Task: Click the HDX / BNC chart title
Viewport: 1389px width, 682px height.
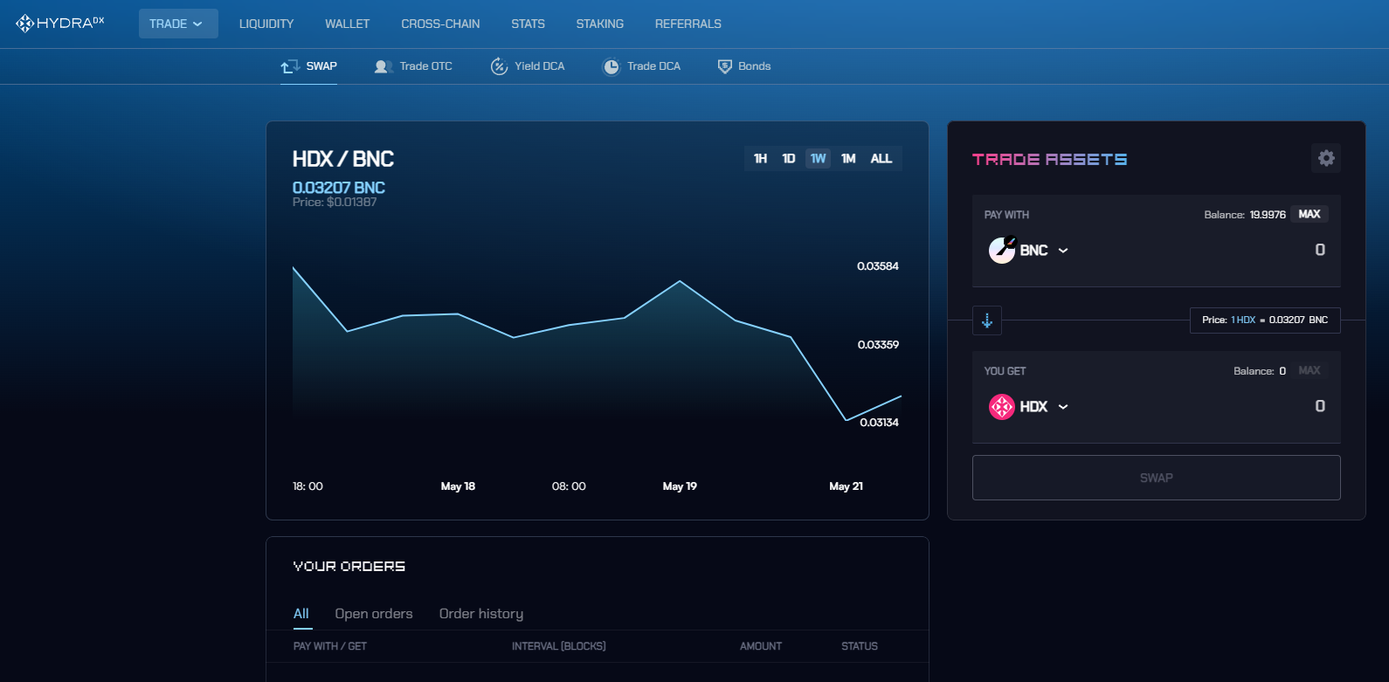Action: tap(343, 159)
